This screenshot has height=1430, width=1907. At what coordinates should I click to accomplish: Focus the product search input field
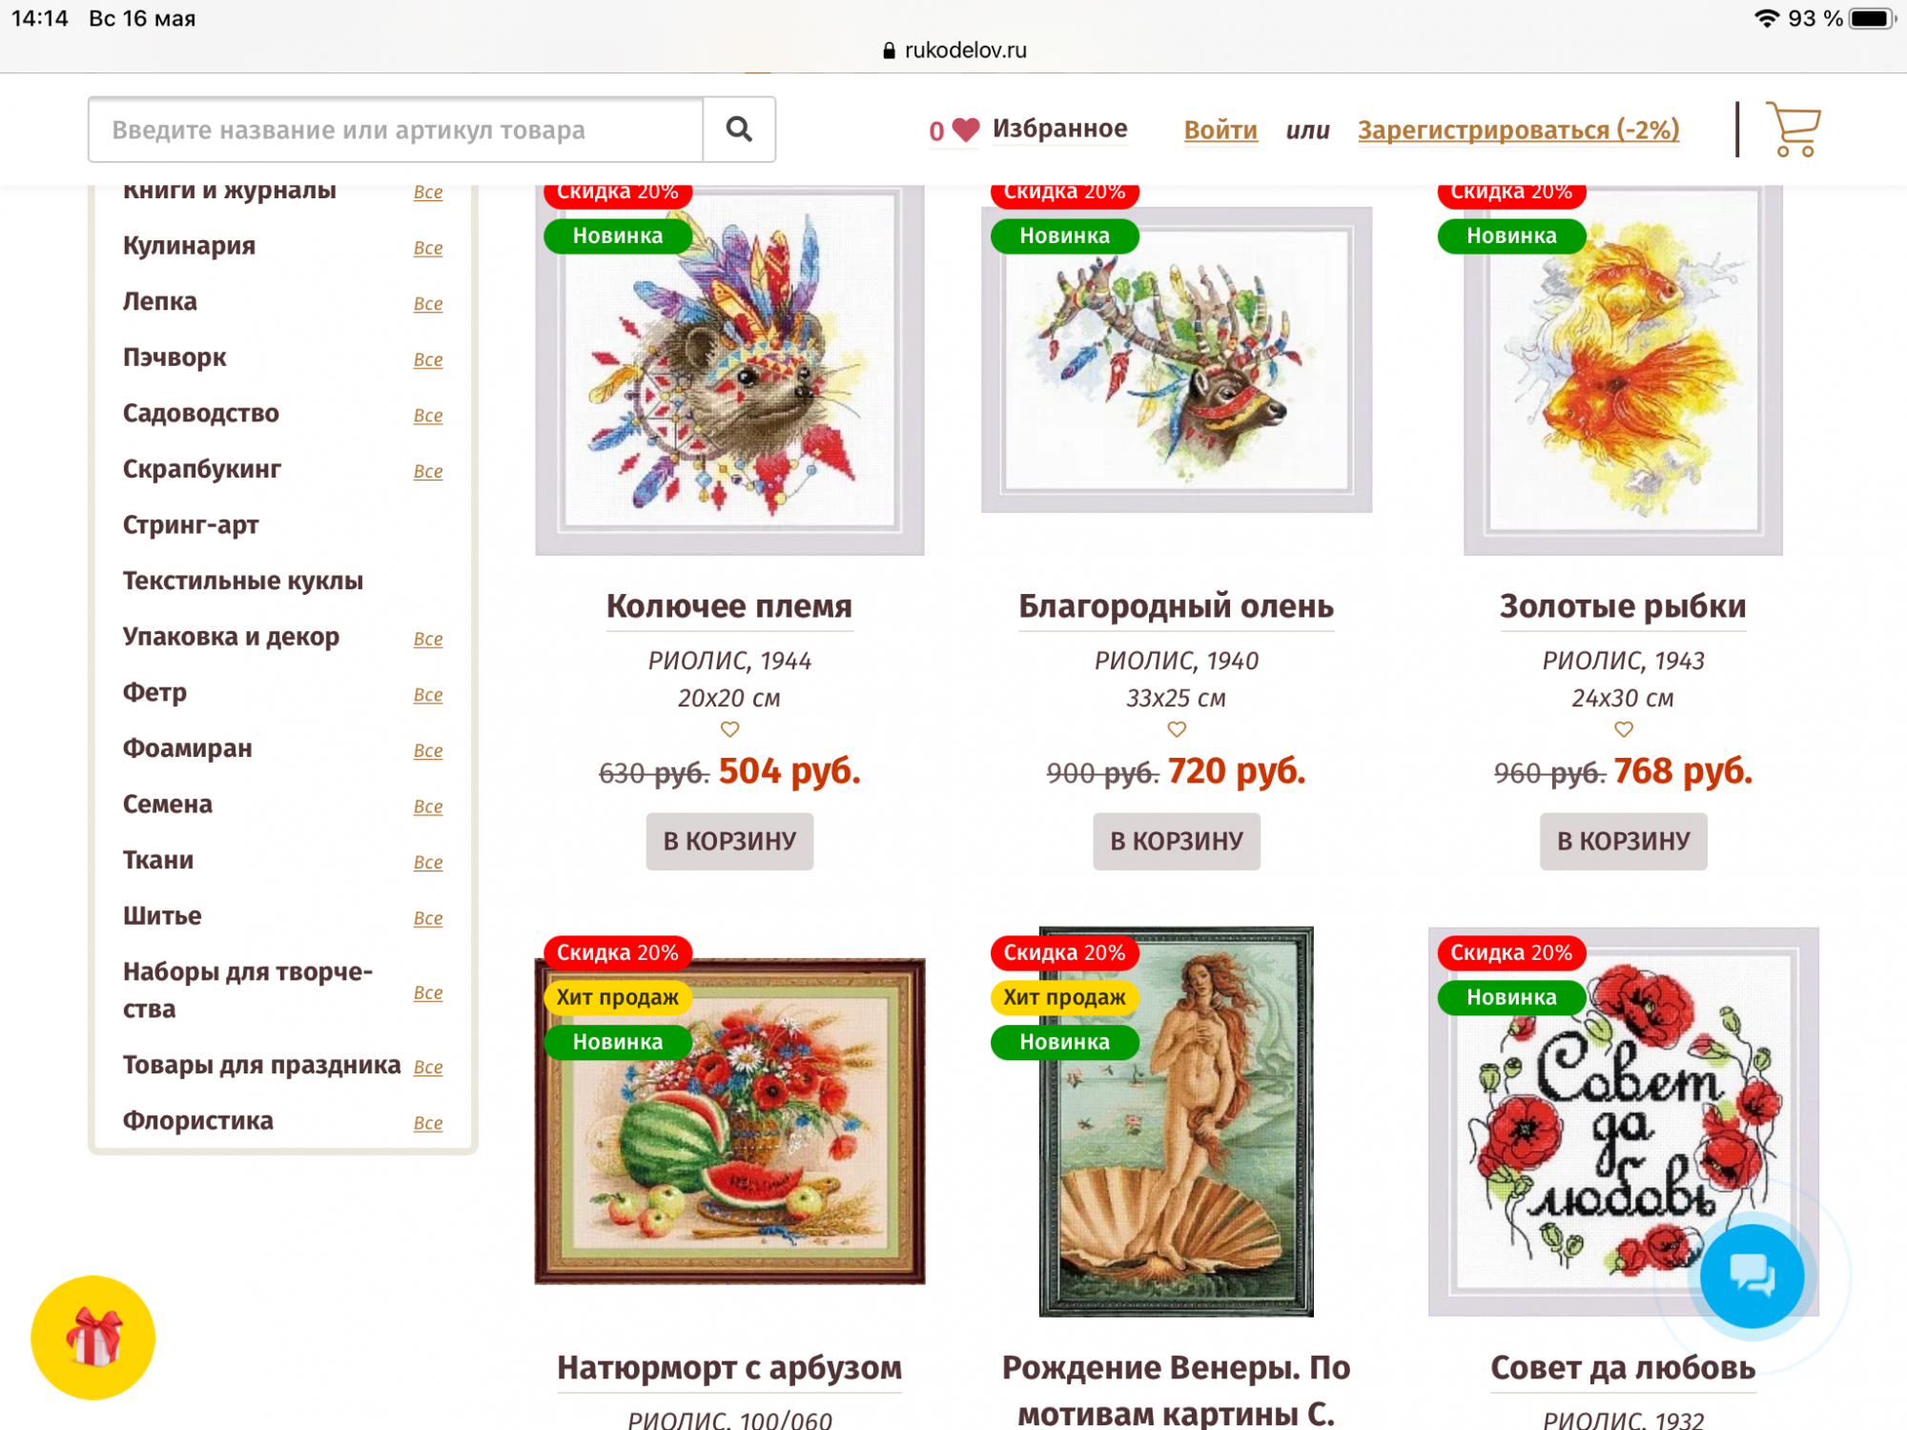pyautogui.click(x=396, y=129)
